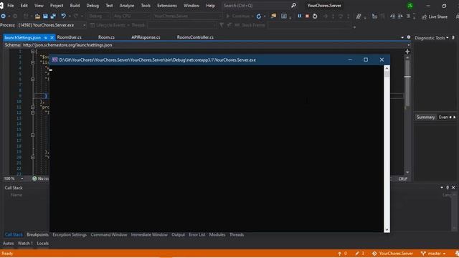The width and height of the screenshot is (459, 258).
Task: Click the console window title icon
Action: pos(55,59)
